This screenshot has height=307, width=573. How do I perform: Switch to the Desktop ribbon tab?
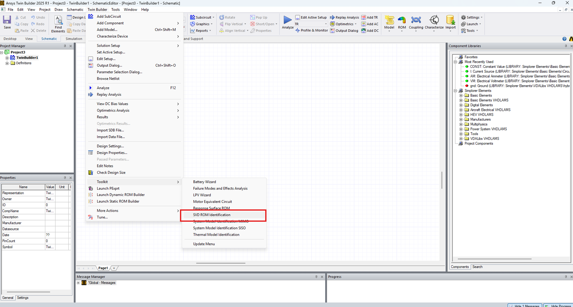10,39
